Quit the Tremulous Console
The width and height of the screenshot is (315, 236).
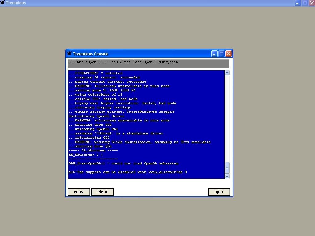pyautogui.click(x=219, y=192)
